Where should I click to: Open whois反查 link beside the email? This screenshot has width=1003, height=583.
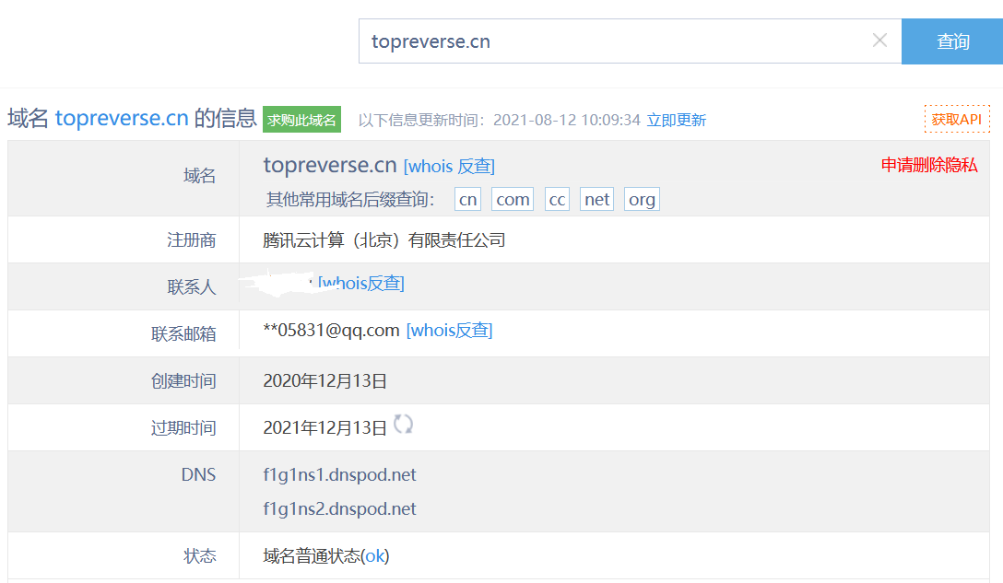(449, 331)
